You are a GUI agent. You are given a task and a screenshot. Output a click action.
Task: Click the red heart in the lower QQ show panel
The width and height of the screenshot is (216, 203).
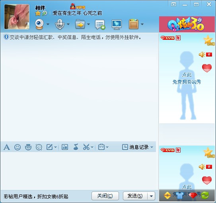pos(207,180)
